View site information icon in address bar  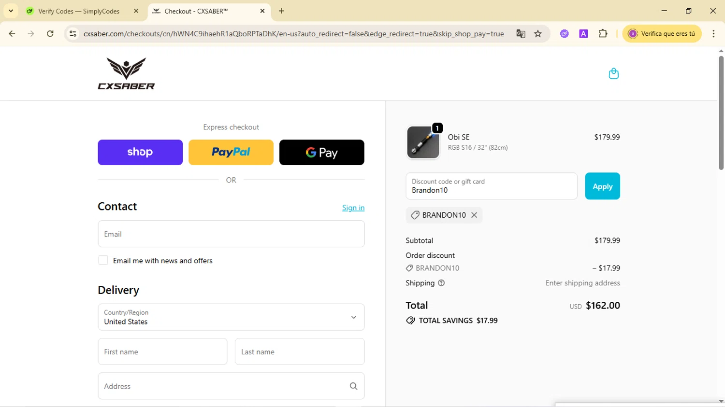click(x=73, y=34)
